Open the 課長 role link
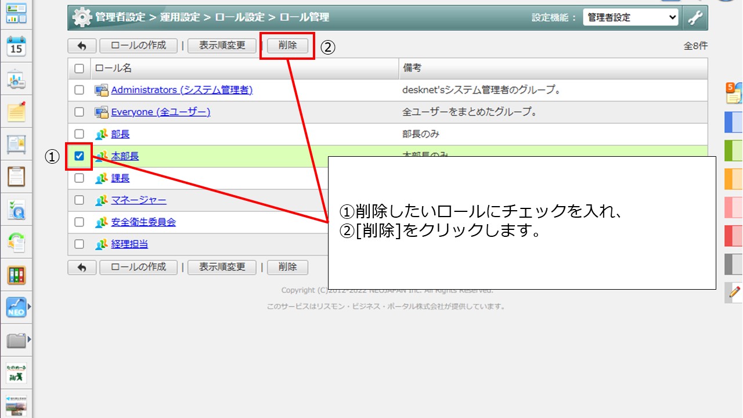Screen dimensions: 743x418 point(120,178)
